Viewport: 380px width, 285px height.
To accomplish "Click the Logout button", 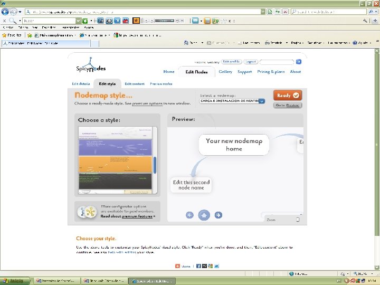I will (x=251, y=62).
